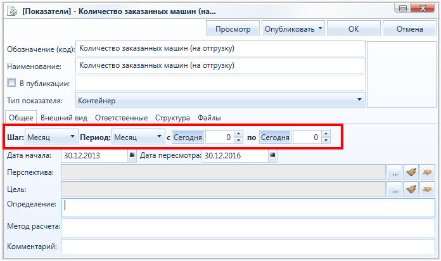Focus the Метод расчета text area

[x=248, y=228]
